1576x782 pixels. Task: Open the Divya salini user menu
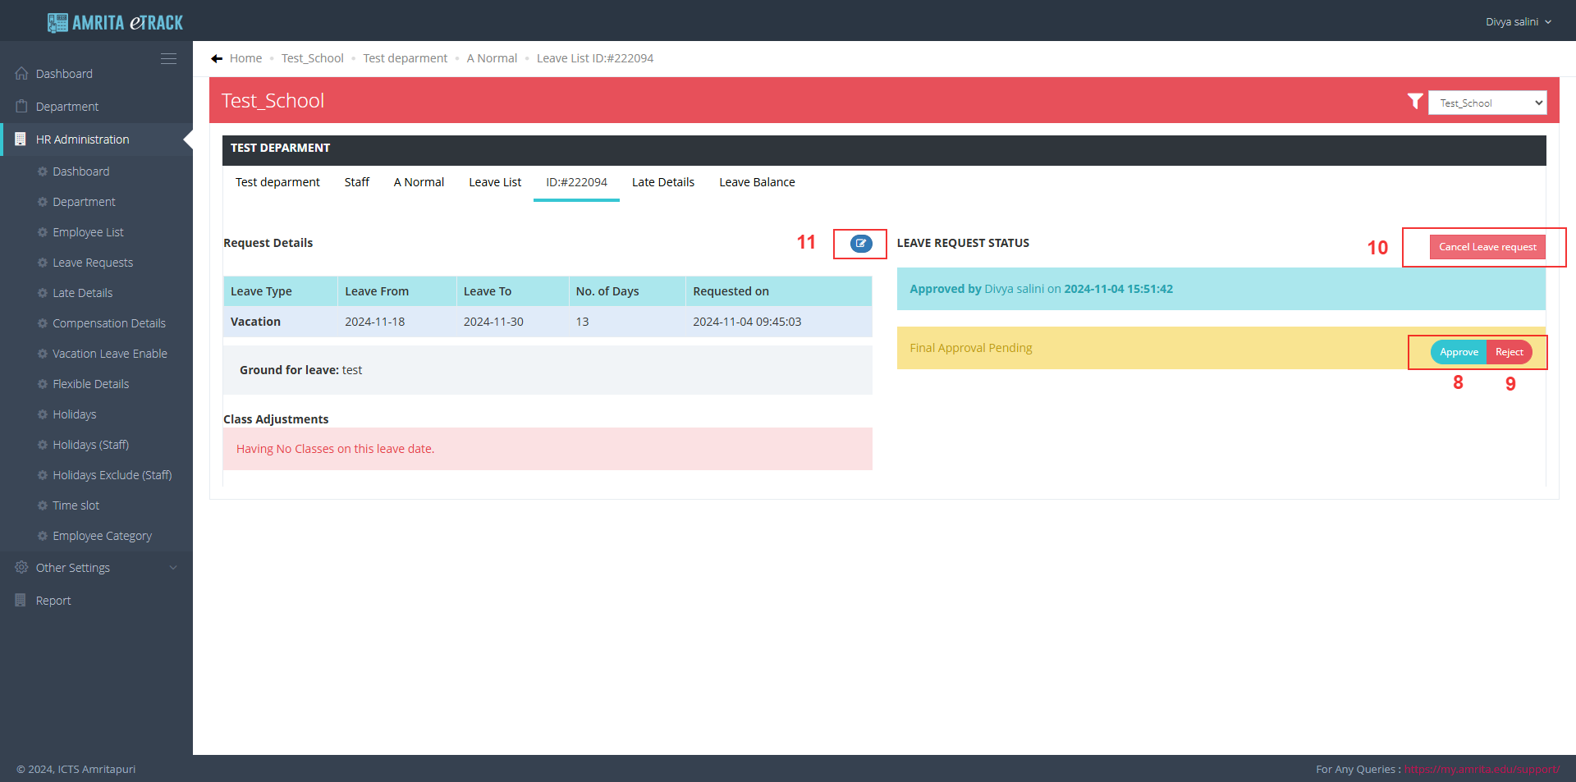click(1518, 22)
